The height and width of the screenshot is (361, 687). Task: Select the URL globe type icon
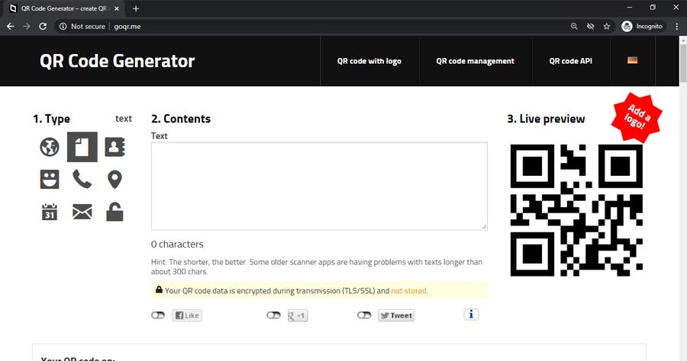coord(50,147)
